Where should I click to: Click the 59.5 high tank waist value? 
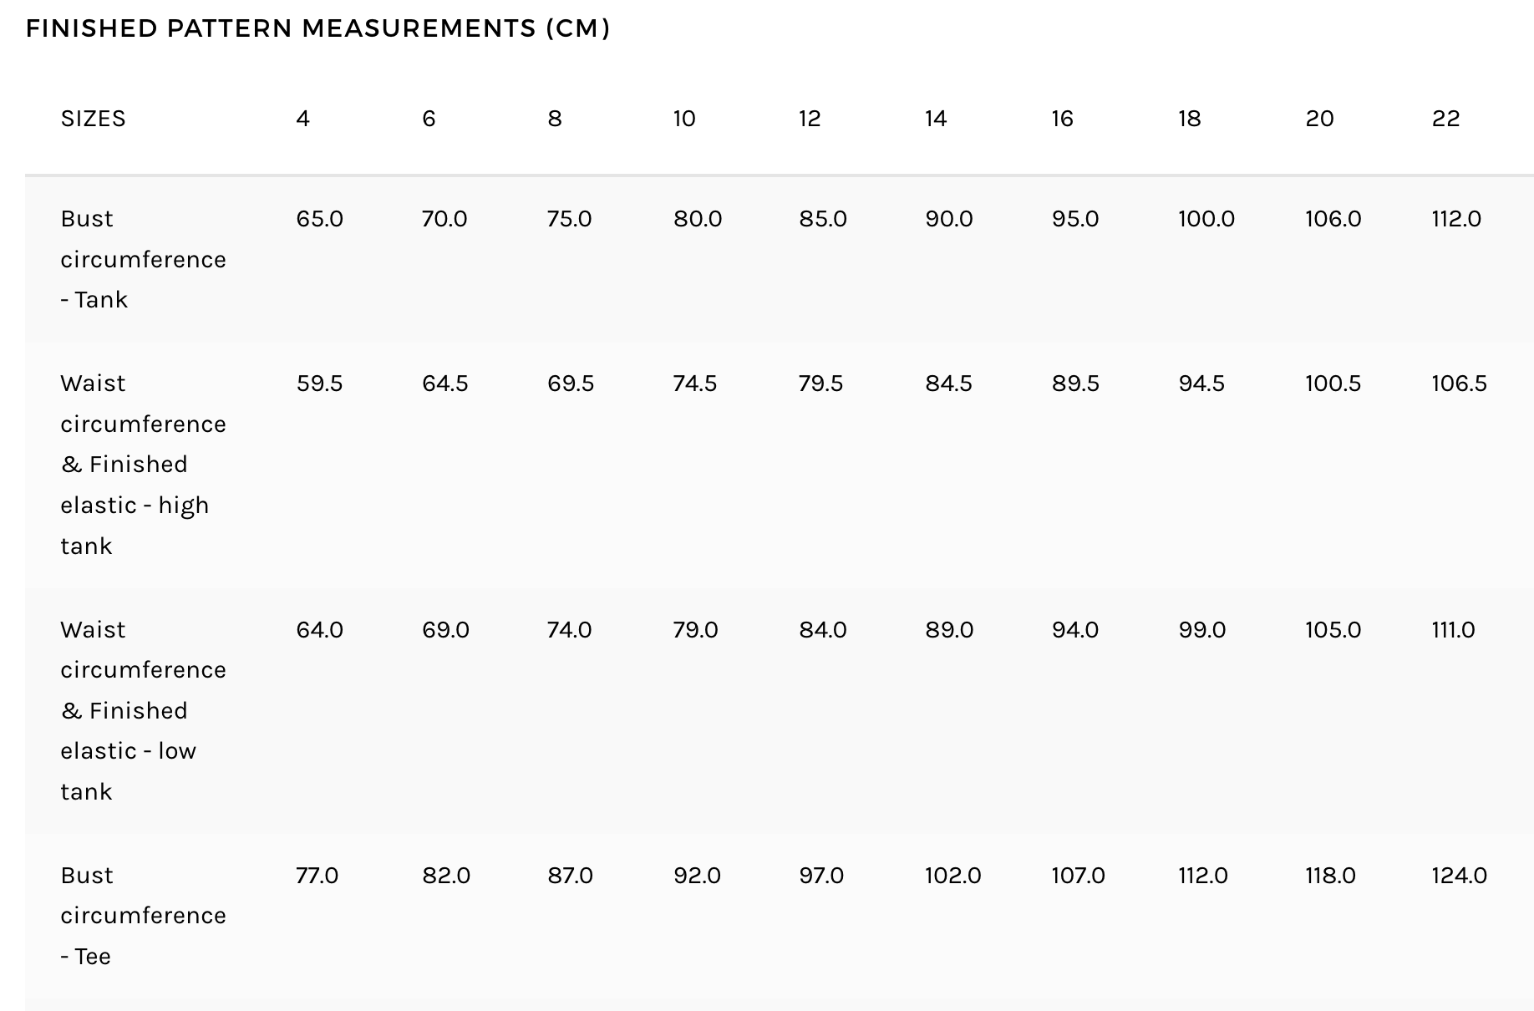319,384
